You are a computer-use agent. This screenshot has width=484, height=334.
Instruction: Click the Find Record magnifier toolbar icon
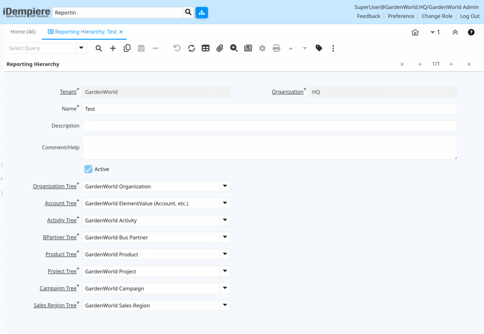click(98, 48)
